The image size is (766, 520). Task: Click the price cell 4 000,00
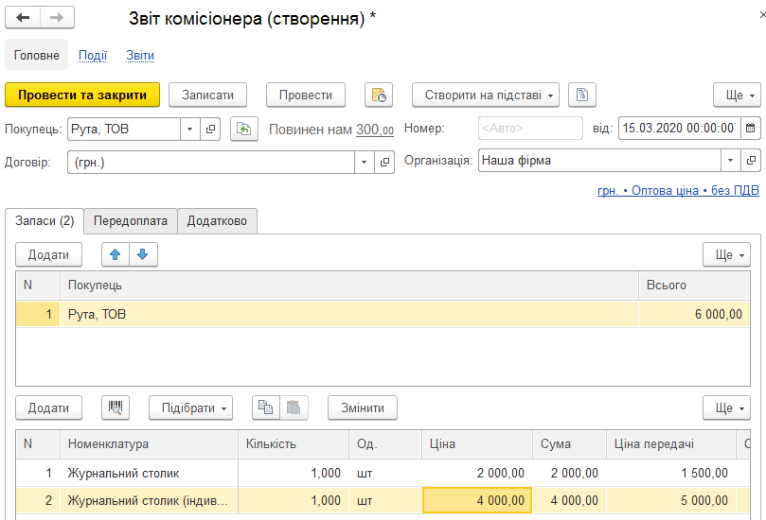[477, 500]
